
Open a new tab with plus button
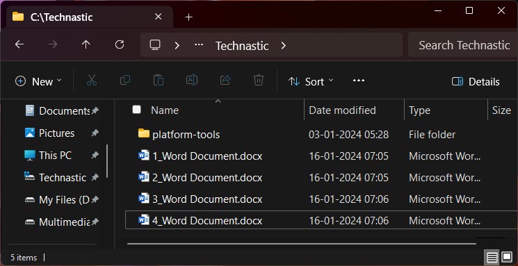[188, 17]
